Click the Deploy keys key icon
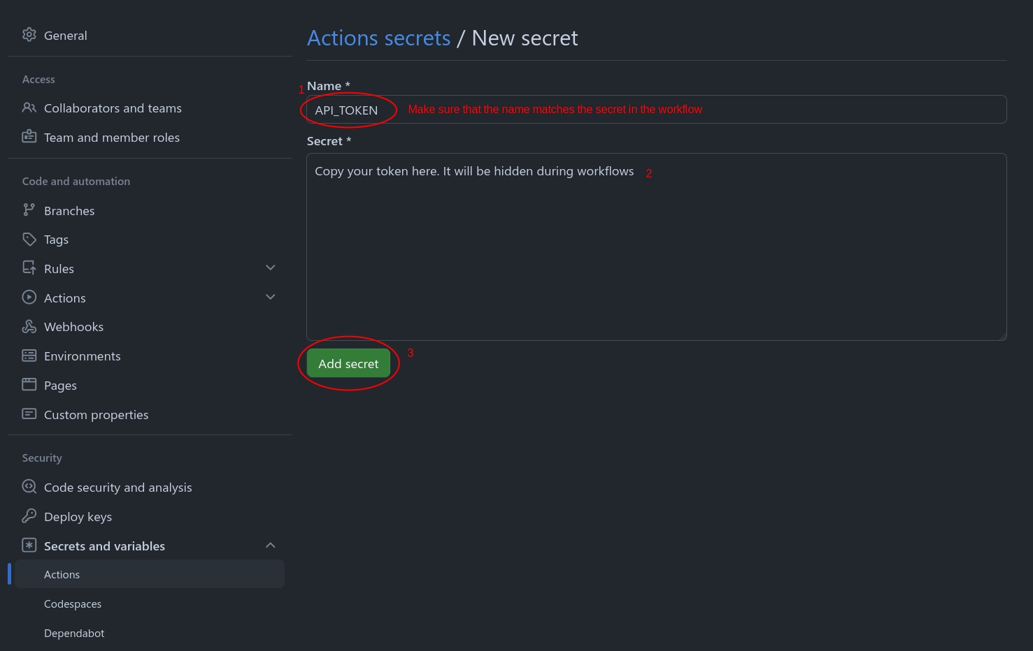The height and width of the screenshot is (651, 1033). point(29,516)
